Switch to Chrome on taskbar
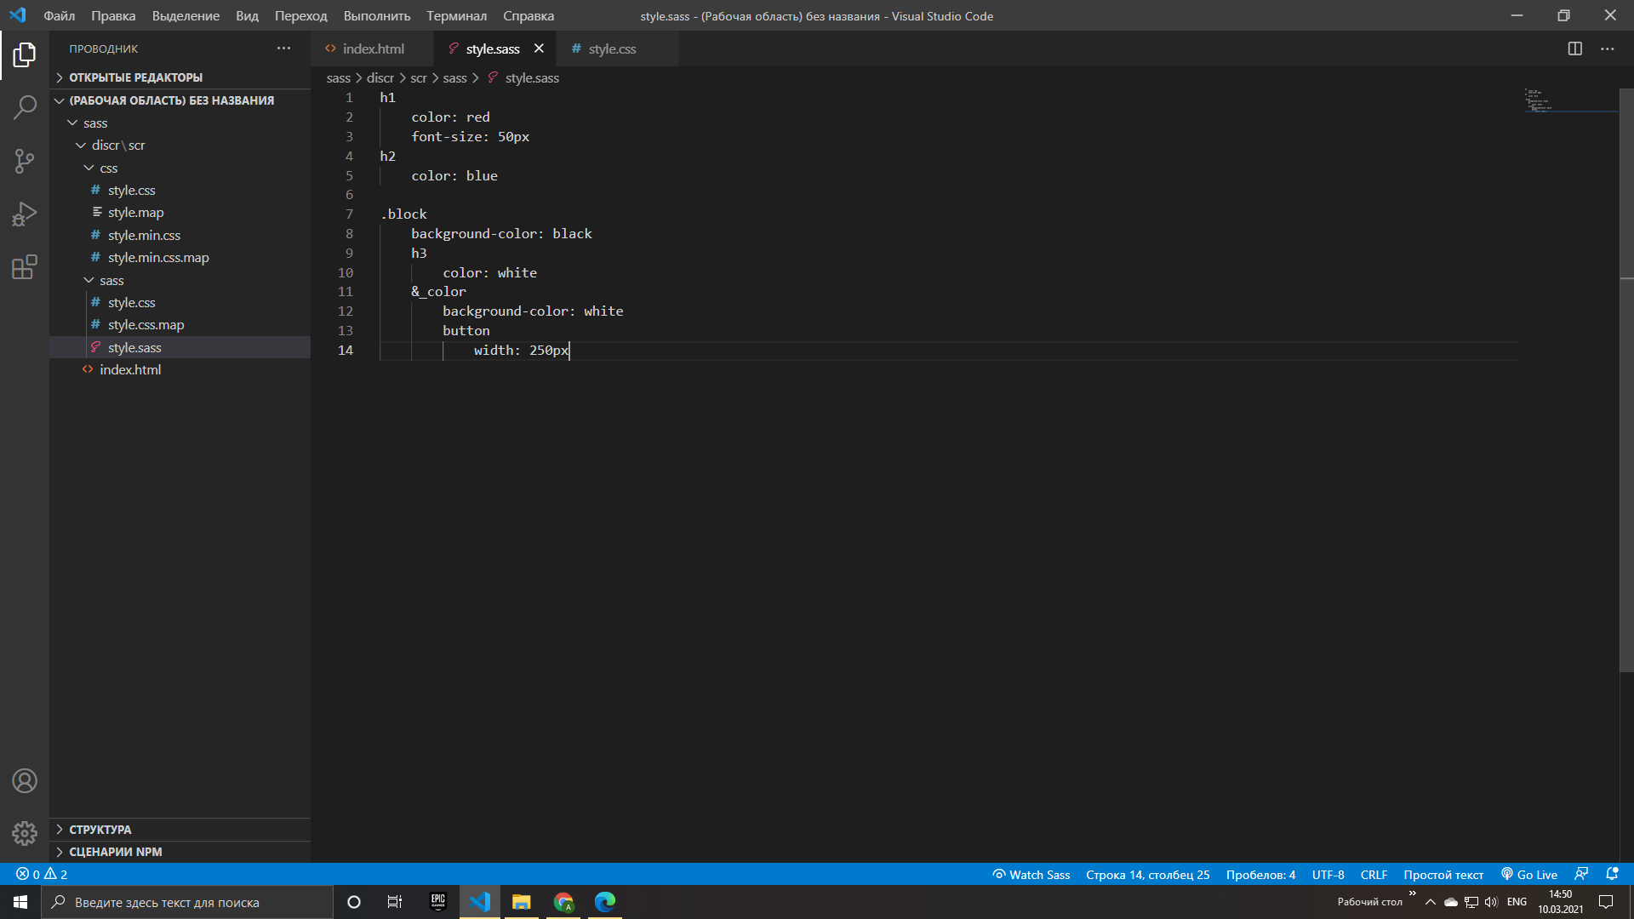The width and height of the screenshot is (1634, 919). pyautogui.click(x=563, y=902)
